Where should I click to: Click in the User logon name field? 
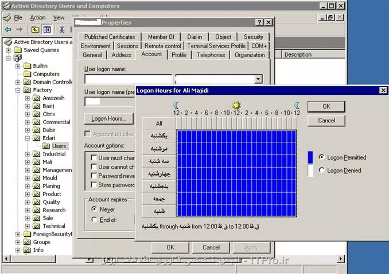tap(128, 79)
